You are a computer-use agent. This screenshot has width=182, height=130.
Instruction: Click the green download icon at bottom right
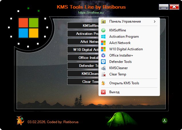[x=165, y=121]
